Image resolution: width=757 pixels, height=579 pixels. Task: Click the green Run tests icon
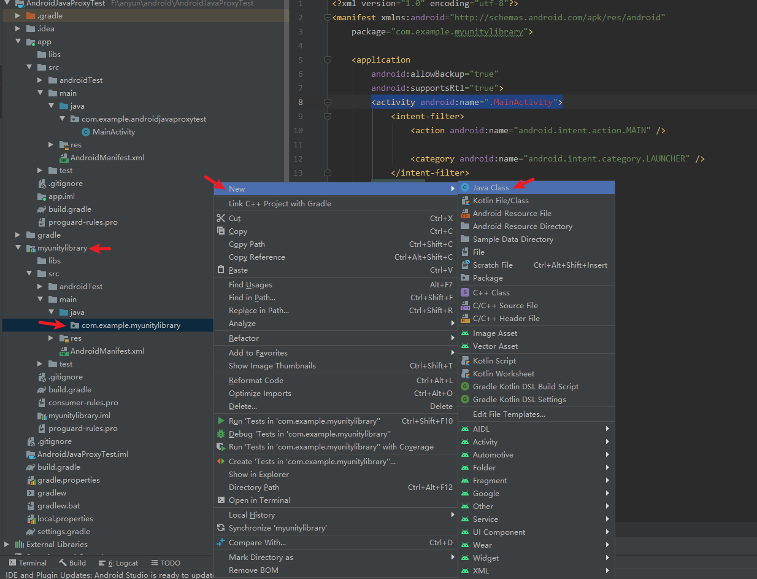(221, 421)
